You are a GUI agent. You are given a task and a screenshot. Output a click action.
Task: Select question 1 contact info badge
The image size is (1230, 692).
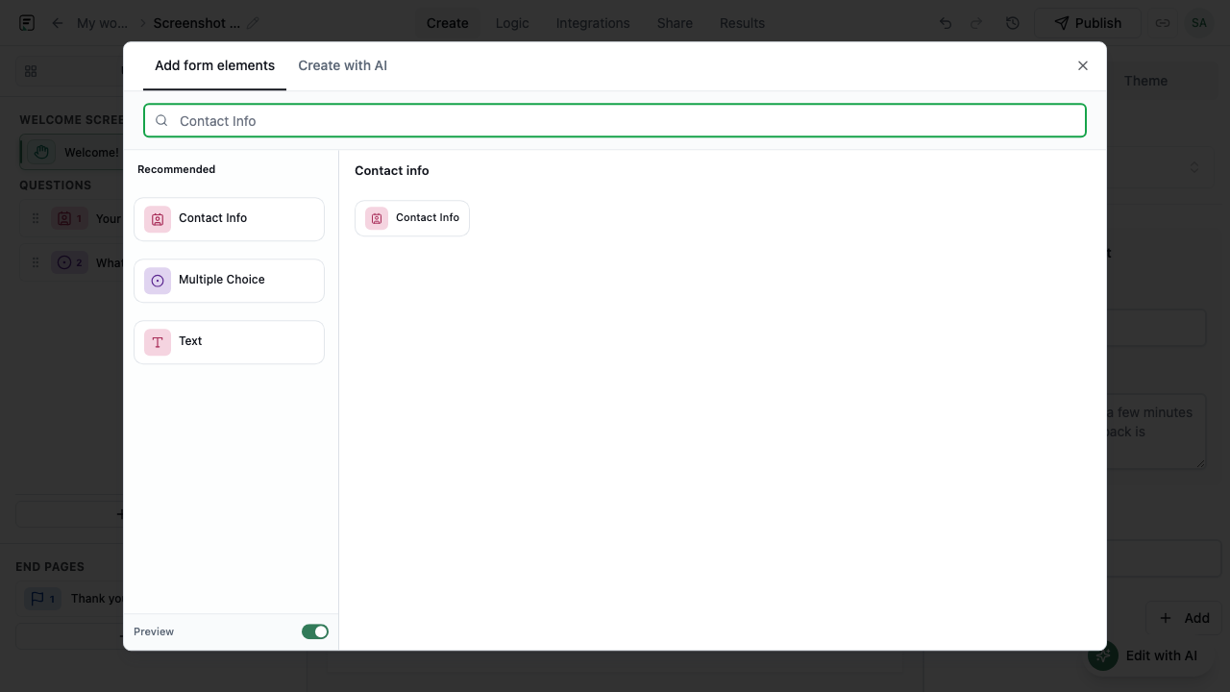coord(70,218)
